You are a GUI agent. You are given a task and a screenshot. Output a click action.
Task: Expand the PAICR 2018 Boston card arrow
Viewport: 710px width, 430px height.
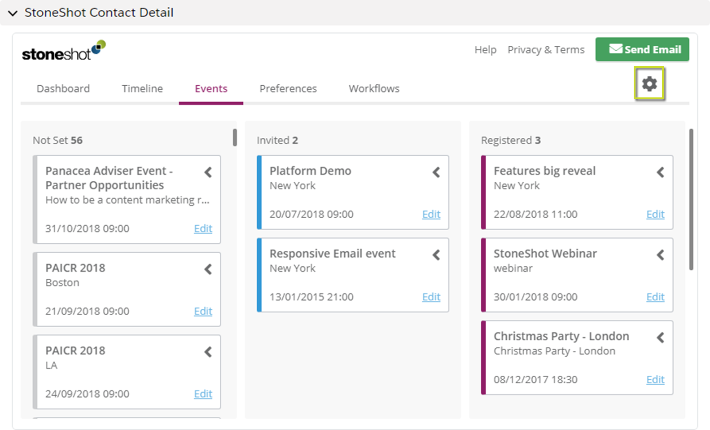click(x=208, y=269)
